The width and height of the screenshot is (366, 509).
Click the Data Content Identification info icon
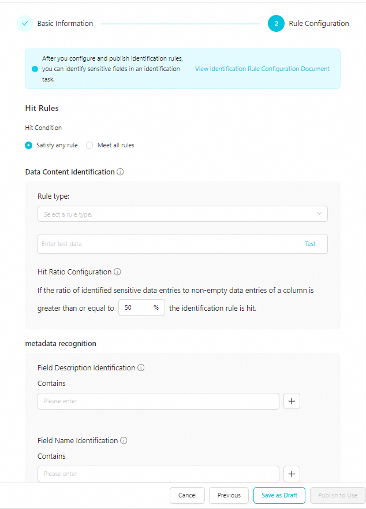pyautogui.click(x=121, y=172)
